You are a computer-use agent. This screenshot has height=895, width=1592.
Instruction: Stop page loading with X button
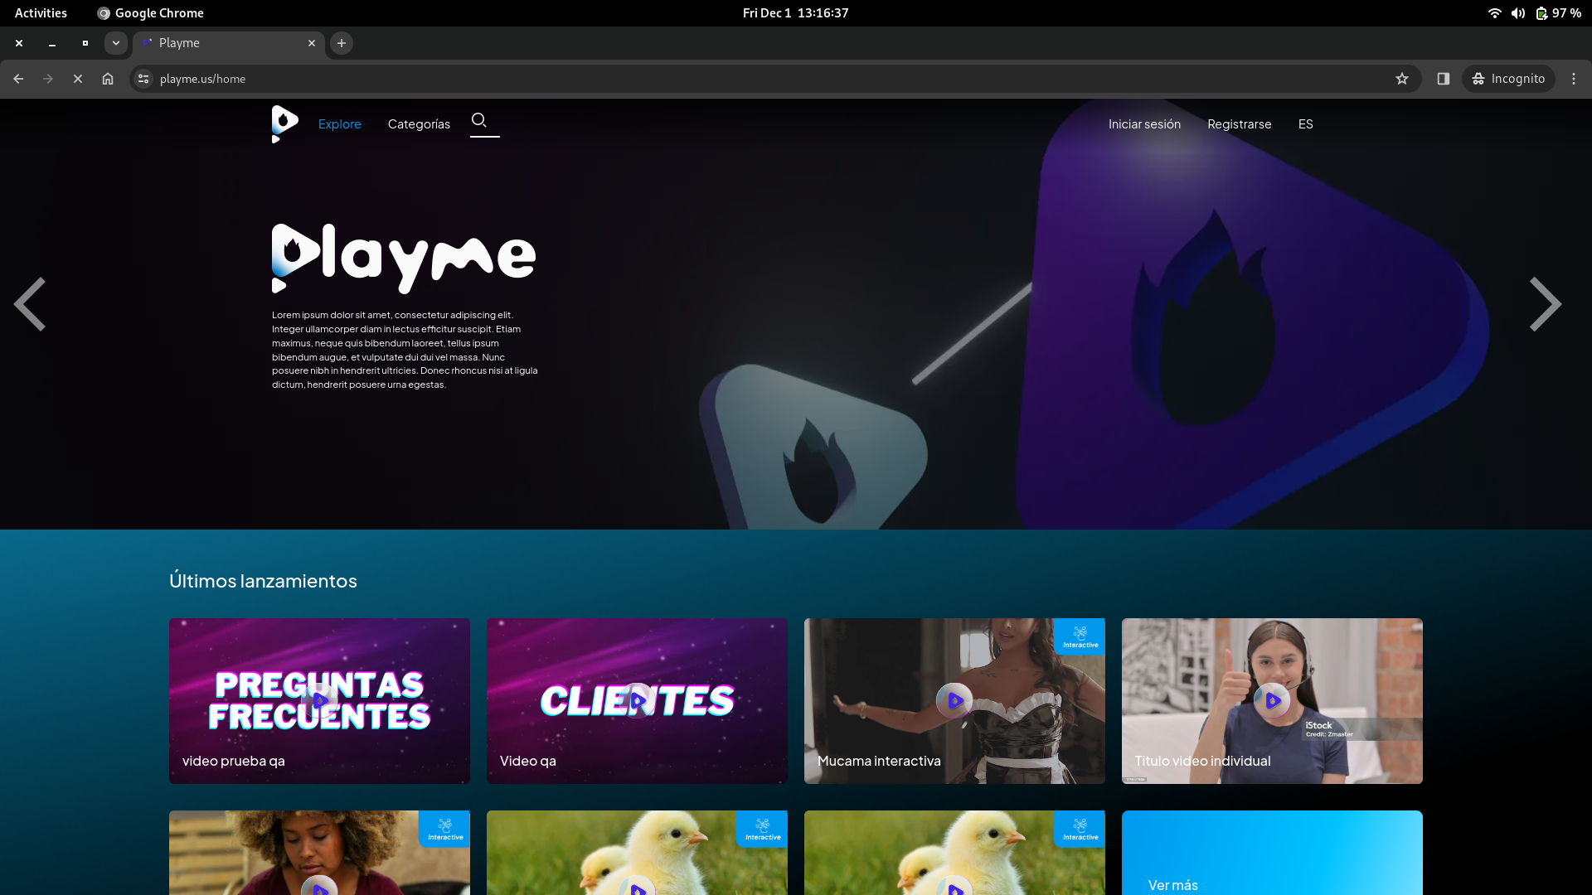[x=78, y=79]
